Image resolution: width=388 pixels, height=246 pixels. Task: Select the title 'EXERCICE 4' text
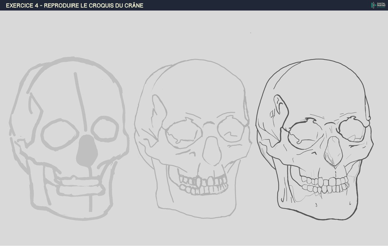tap(21, 5)
